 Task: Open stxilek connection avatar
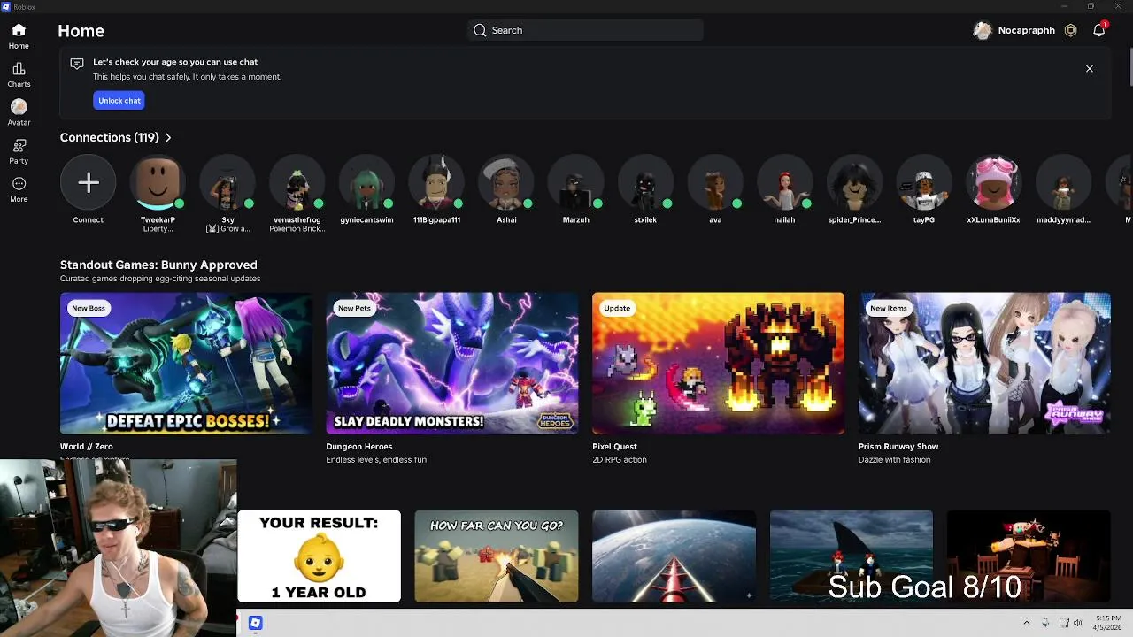click(x=645, y=182)
